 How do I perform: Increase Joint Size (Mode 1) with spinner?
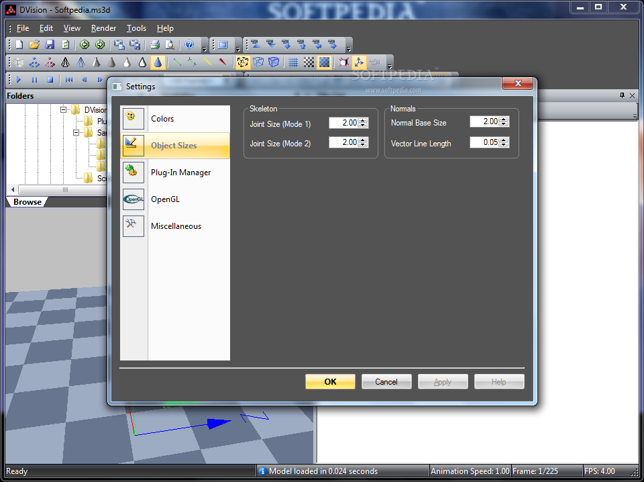click(363, 120)
